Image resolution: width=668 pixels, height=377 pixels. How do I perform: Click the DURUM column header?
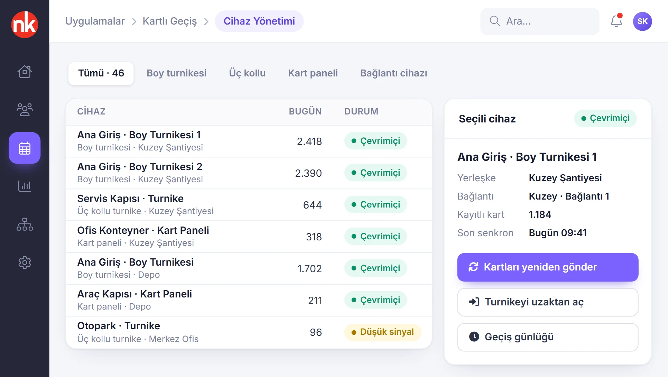pyautogui.click(x=361, y=111)
